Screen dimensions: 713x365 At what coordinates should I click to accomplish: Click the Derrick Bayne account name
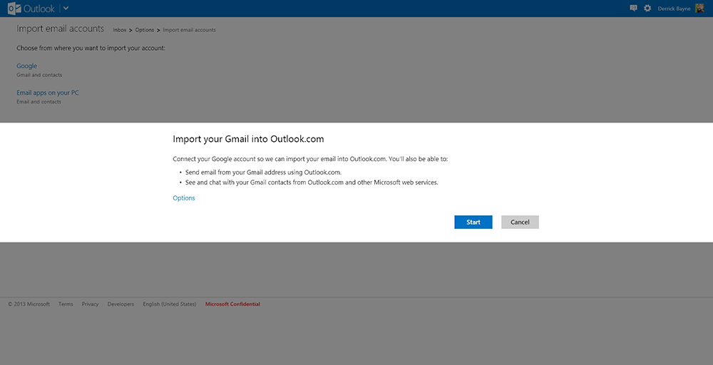(x=673, y=9)
